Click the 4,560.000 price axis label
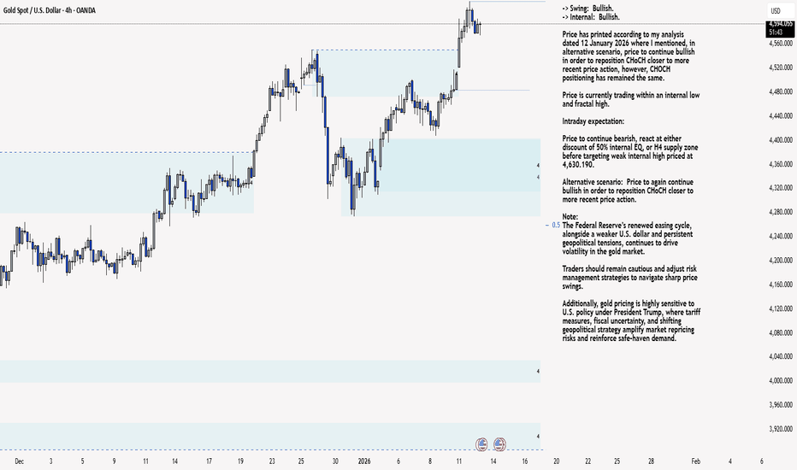Viewport: 797px width, 470px height. [x=780, y=43]
